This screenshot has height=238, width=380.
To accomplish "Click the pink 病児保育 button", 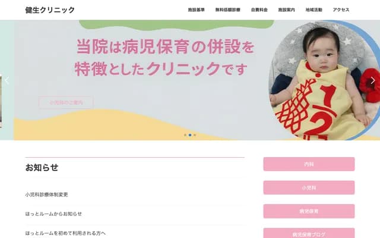I will [309, 211].
